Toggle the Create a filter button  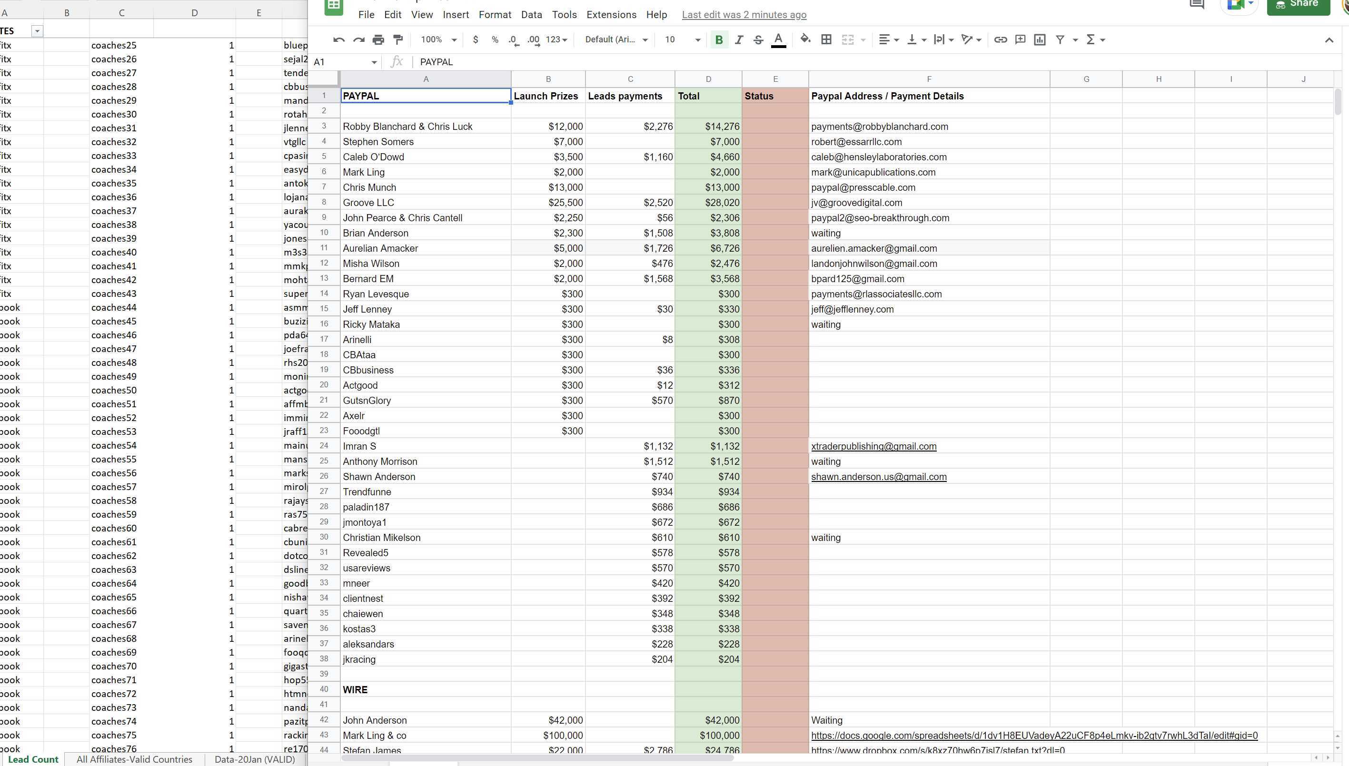(x=1060, y=39)
